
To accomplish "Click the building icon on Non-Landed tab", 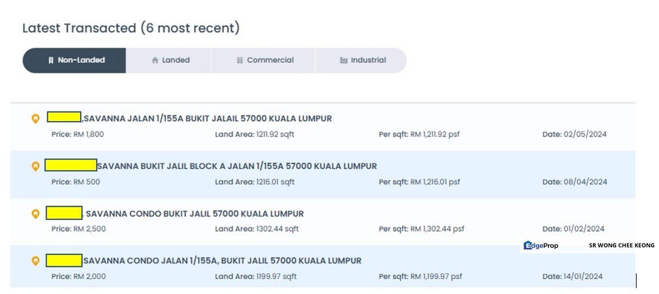I will click(51, 60).
